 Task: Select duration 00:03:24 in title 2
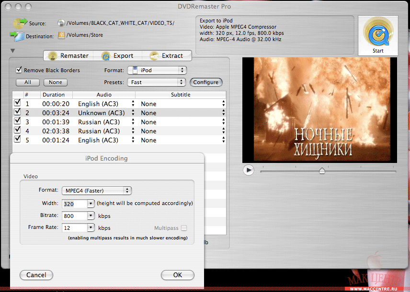[56, 113]
